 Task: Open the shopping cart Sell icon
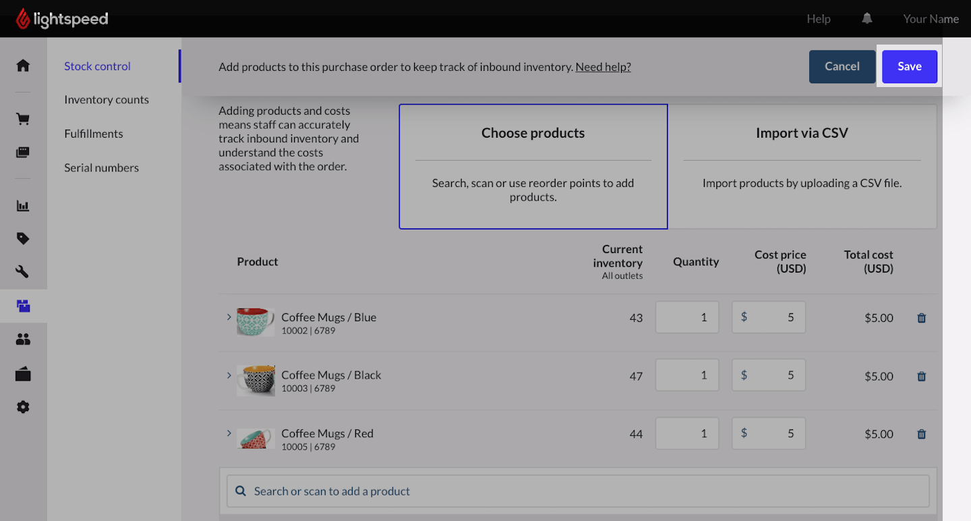pyautogui.click(x=23, y=119)
